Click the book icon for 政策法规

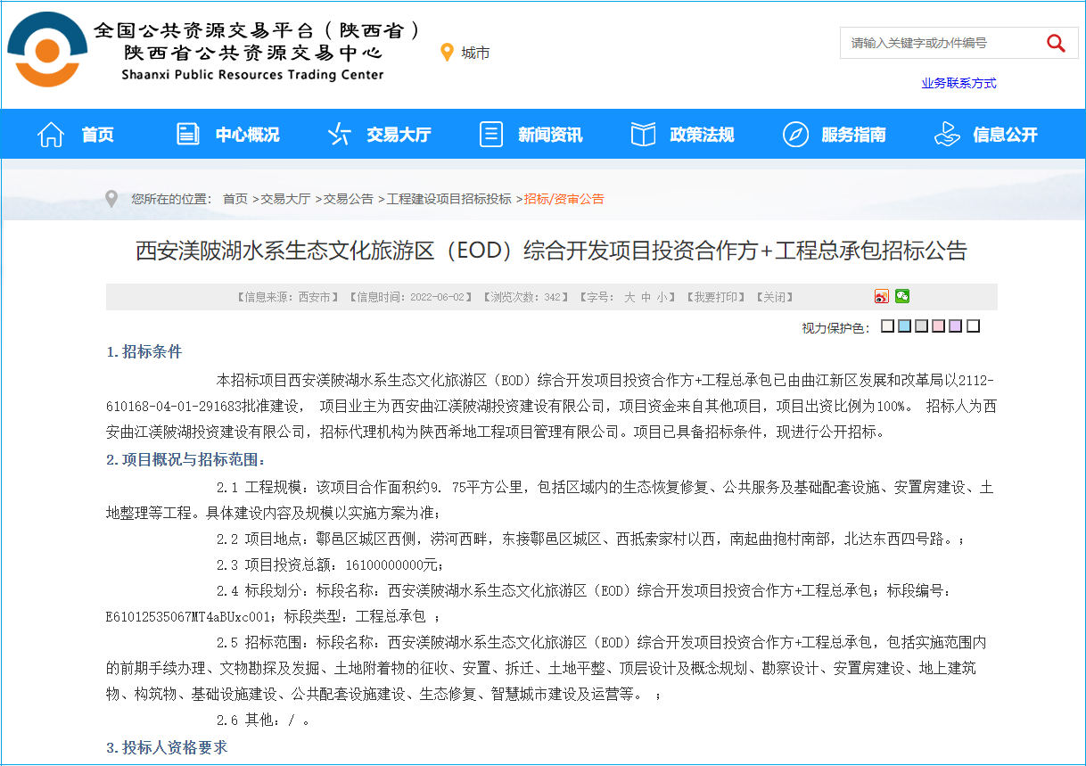[x=643, y=135]
